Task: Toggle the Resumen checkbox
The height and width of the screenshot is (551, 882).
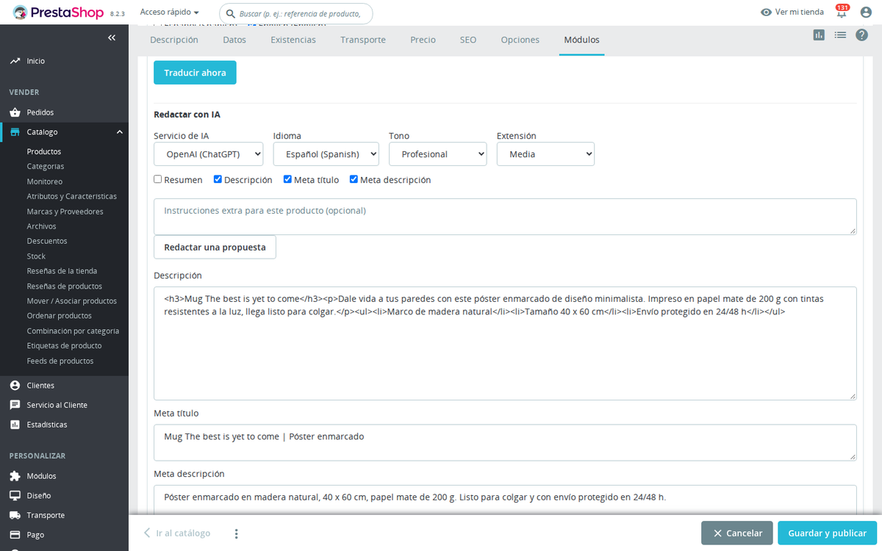Action: pos(158,179)
